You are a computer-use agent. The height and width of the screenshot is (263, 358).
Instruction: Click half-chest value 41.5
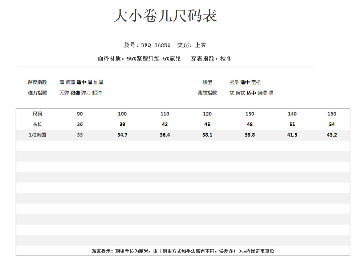point(292,135)
